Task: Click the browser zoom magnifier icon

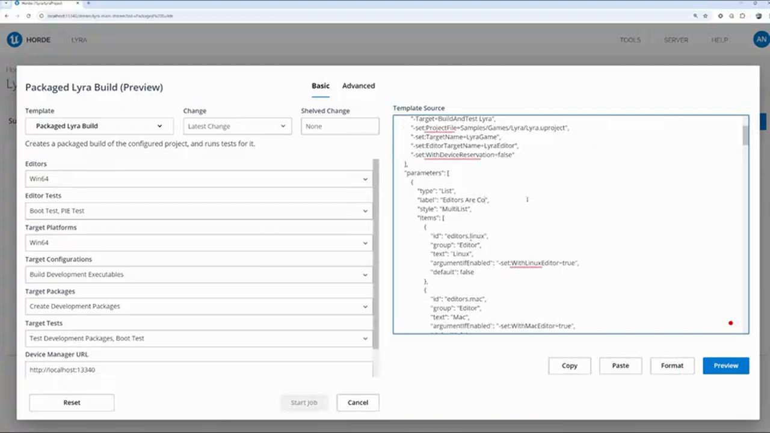Action: [695, 16]
